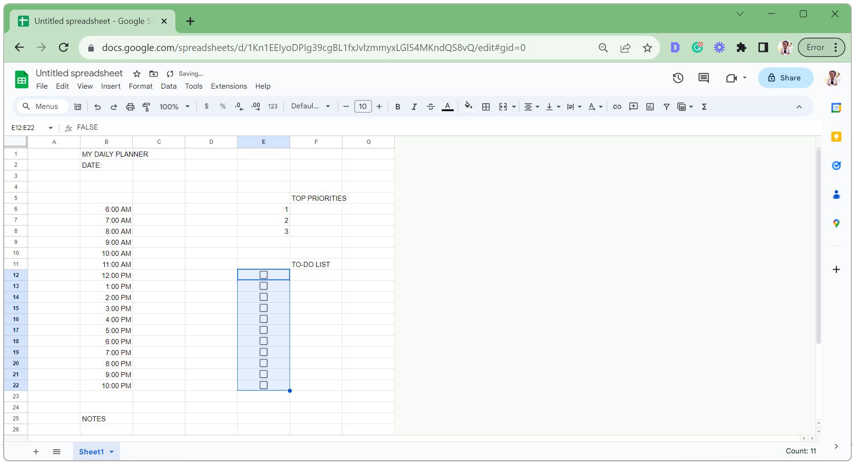Click the Share button
The width and height of the screenshot is (855, 464).
pyautogui.click(x=786, y=78)
